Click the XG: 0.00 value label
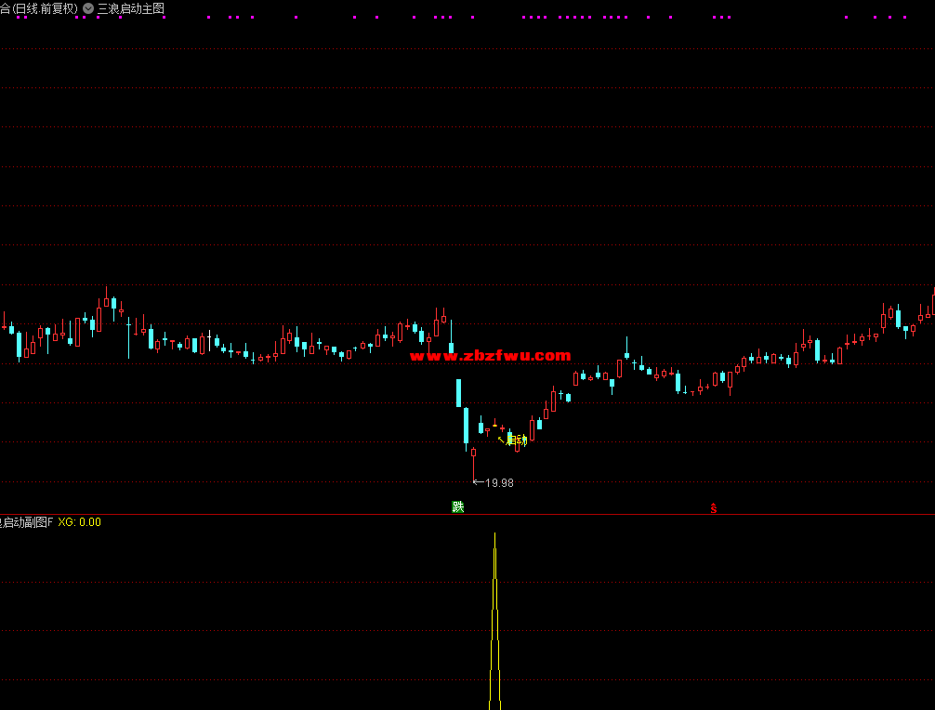The height and width of the screenshot is (710, 935). (x=80, y=522)
